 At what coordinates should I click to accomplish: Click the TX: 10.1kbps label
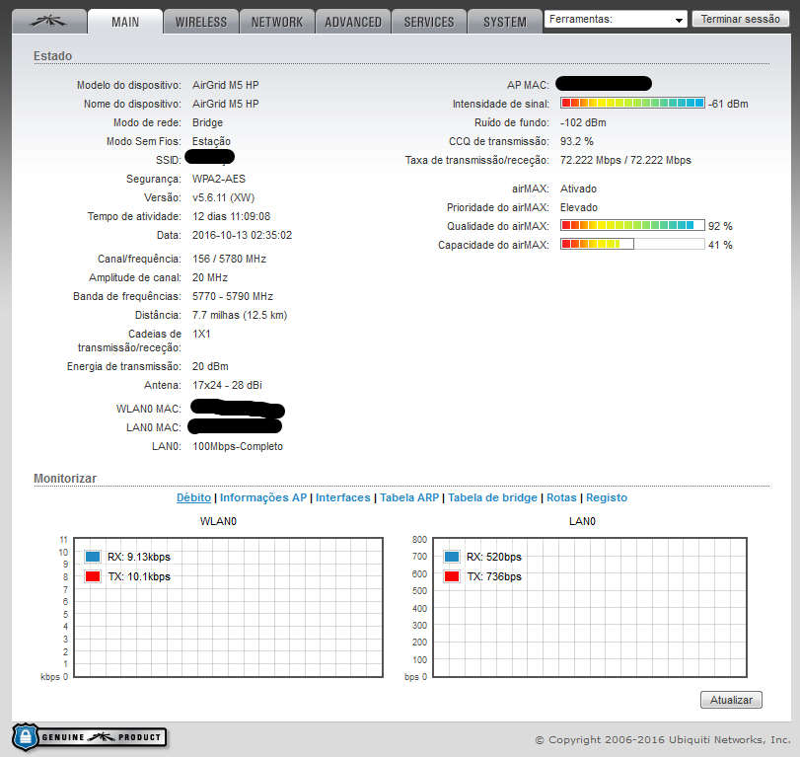(139, 576)
